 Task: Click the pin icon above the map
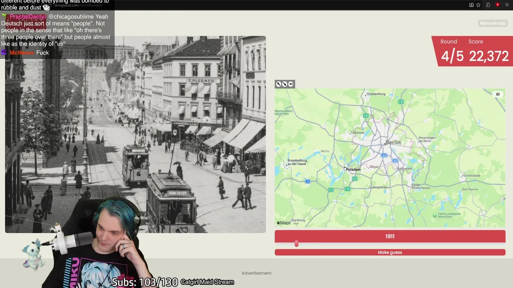[x=291, y=84]
